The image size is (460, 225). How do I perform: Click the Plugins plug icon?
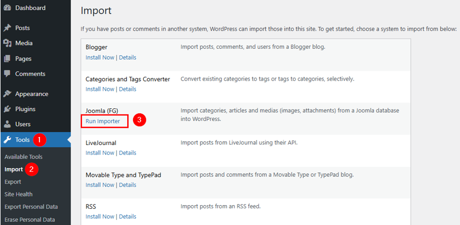click(8, 109)
